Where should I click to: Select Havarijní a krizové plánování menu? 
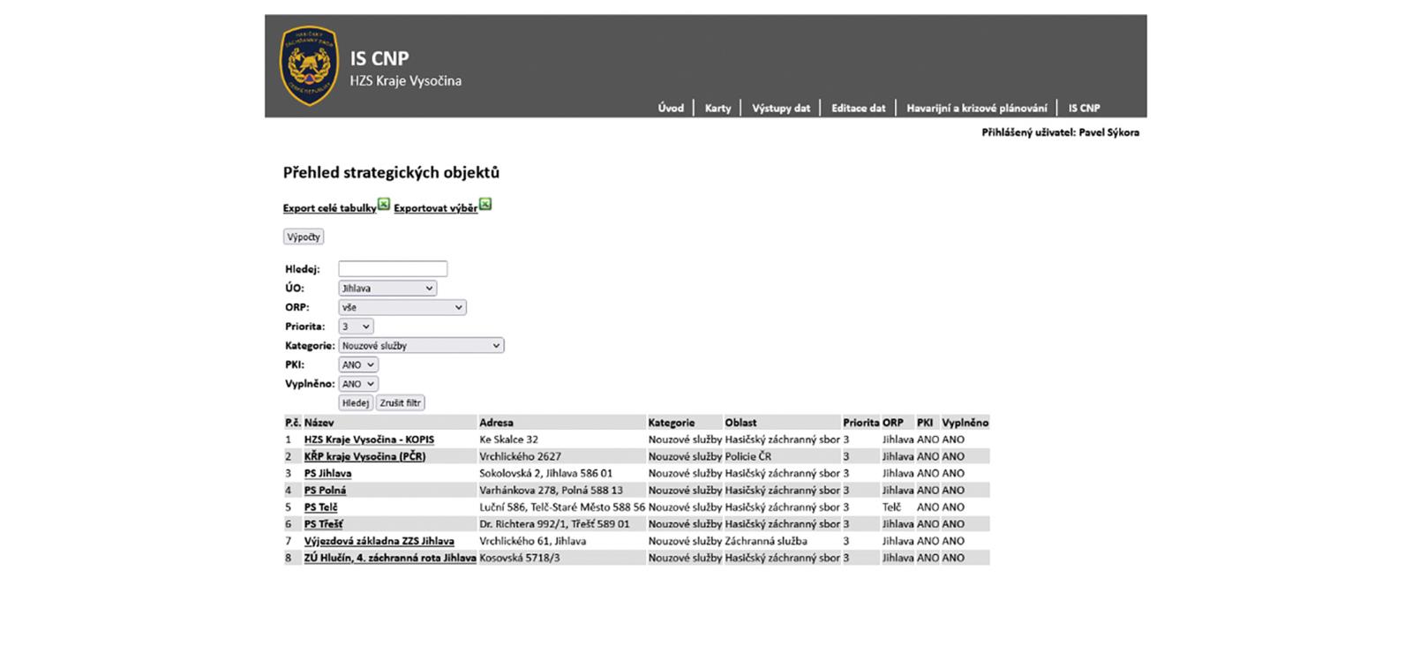coord(977,109)
